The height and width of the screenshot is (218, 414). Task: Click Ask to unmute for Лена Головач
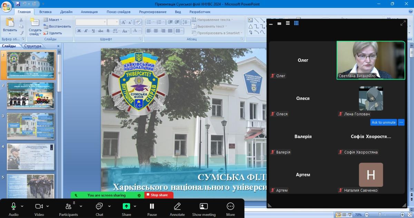point(383,122)
